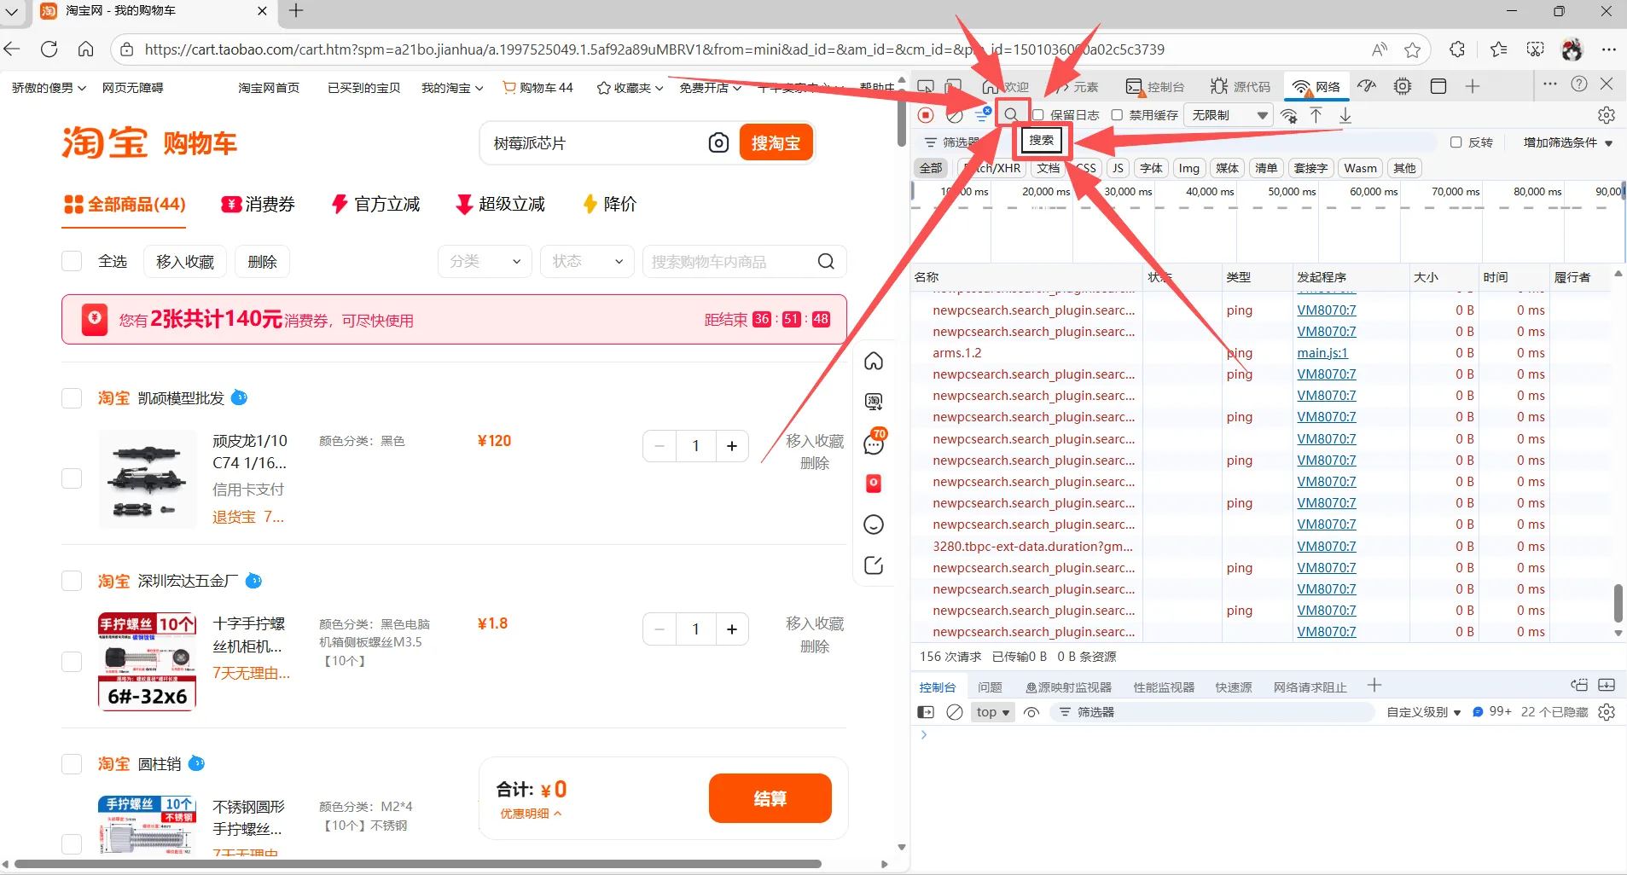Expand 优惠明细 details
Image resolution: width=1627 pixels, height=875 pixels.
531,814
